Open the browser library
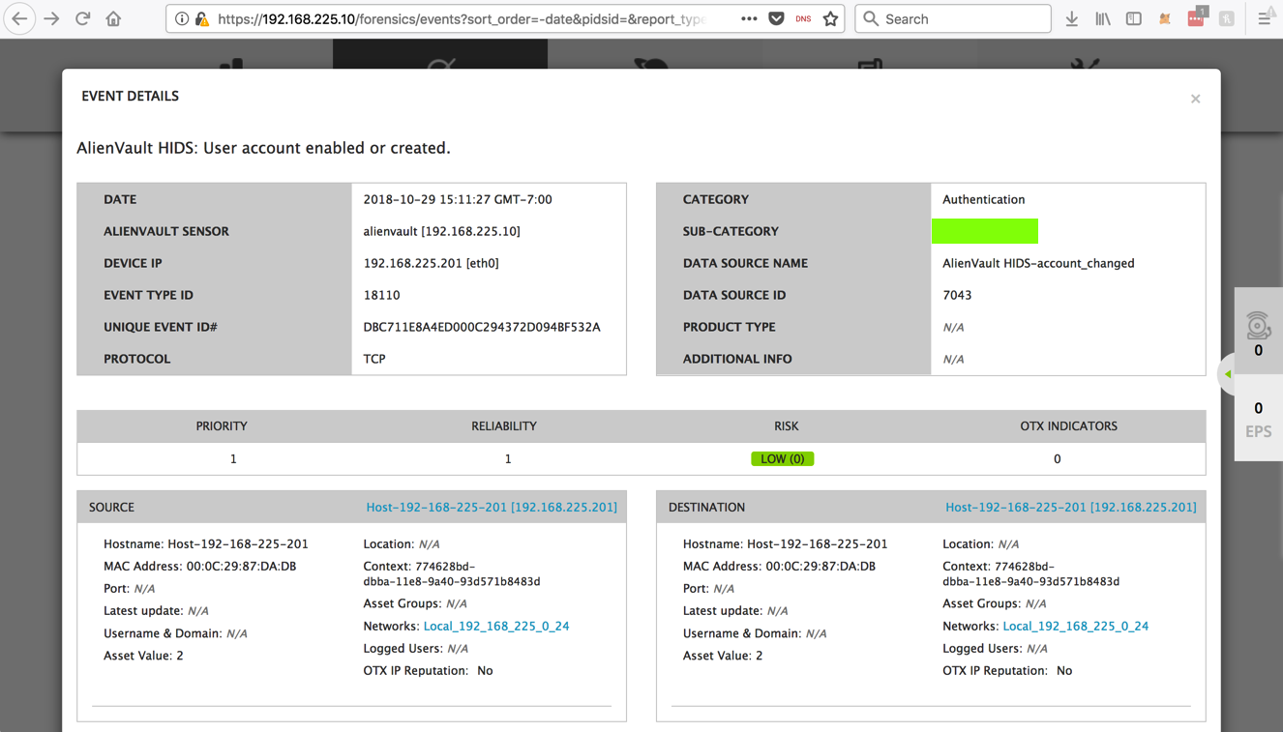1283x732 pixels. pyautogui.click(x=1103, y=18)
